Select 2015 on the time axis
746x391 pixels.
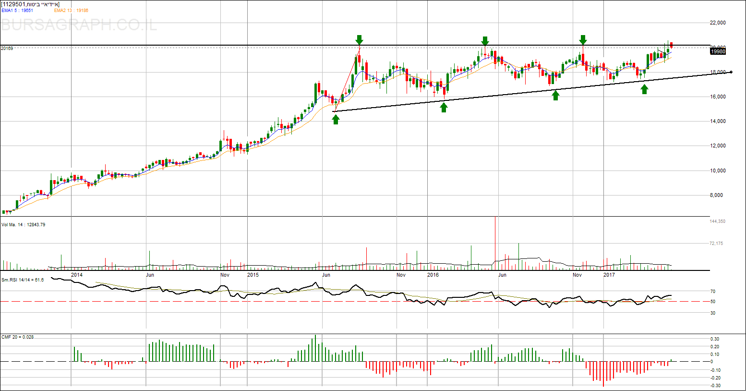[x=253, y=275]
